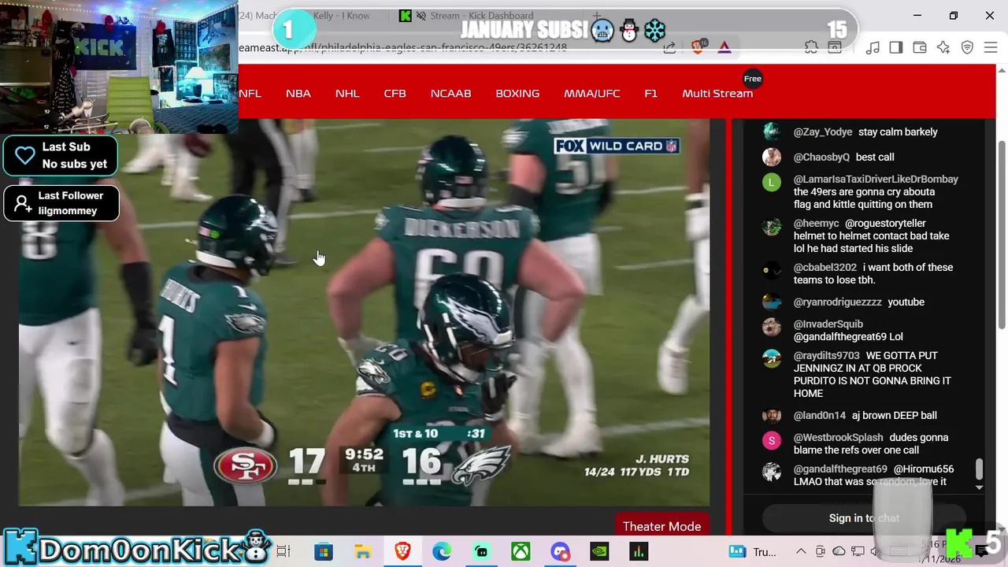Click the 'youtube' chat message text

tap(906, 302)
